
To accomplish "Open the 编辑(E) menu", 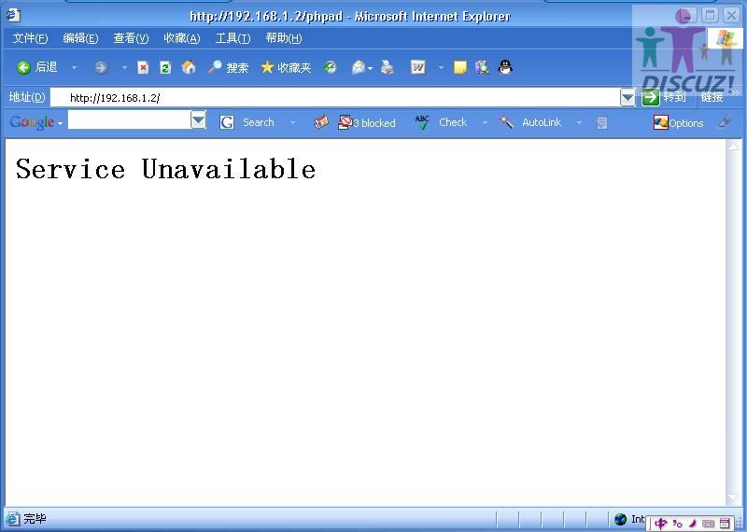I will (80, 38).
